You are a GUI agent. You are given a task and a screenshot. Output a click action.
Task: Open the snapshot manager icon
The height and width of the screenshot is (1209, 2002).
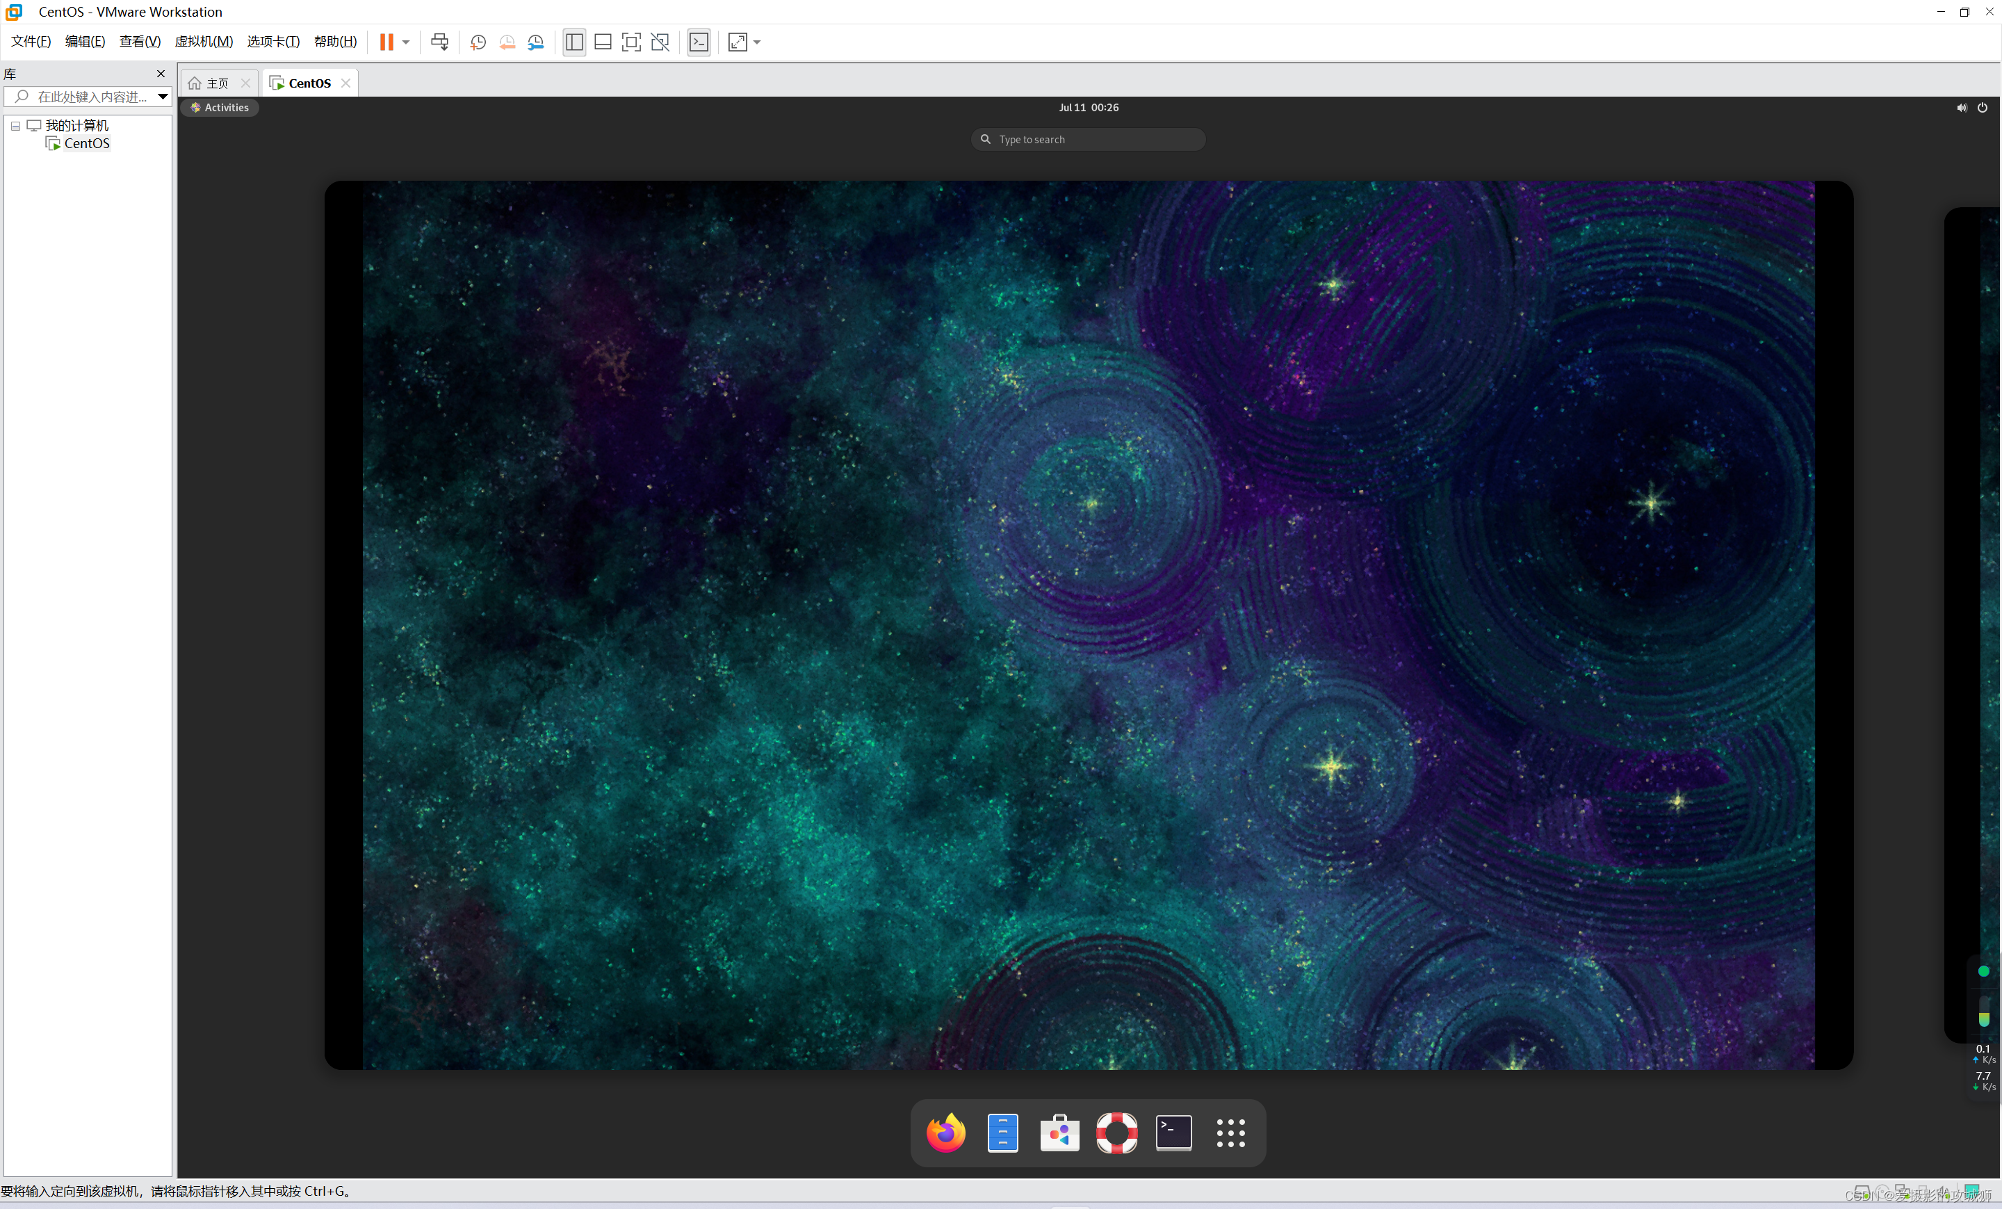(535, 42)
